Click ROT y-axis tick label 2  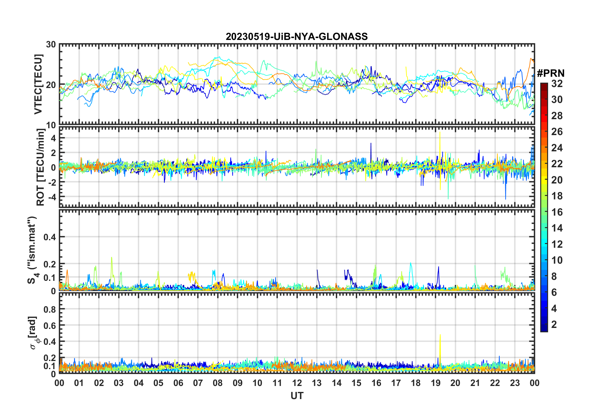click(x=53, y=153)
